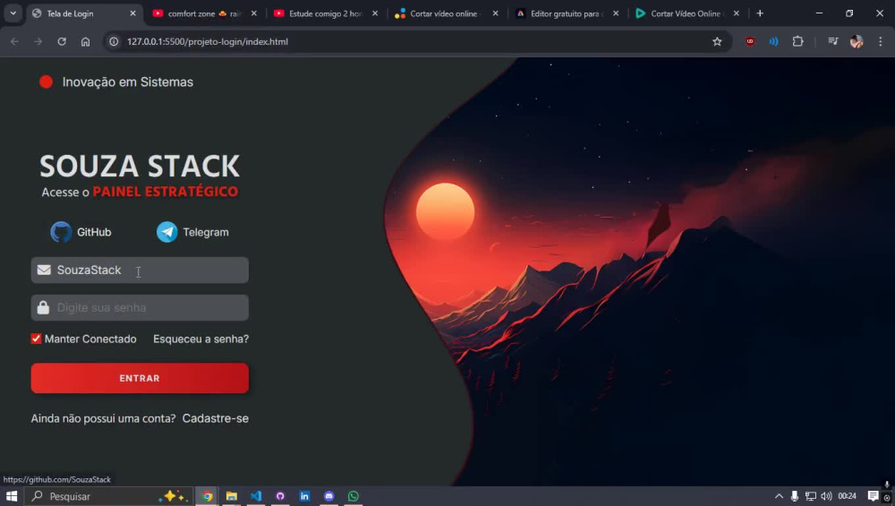Image resolution: width=895 pixels, height=506 pixels.
Task: Open the 'Esqueceu a senha?' link
Action: coord(200,339)
